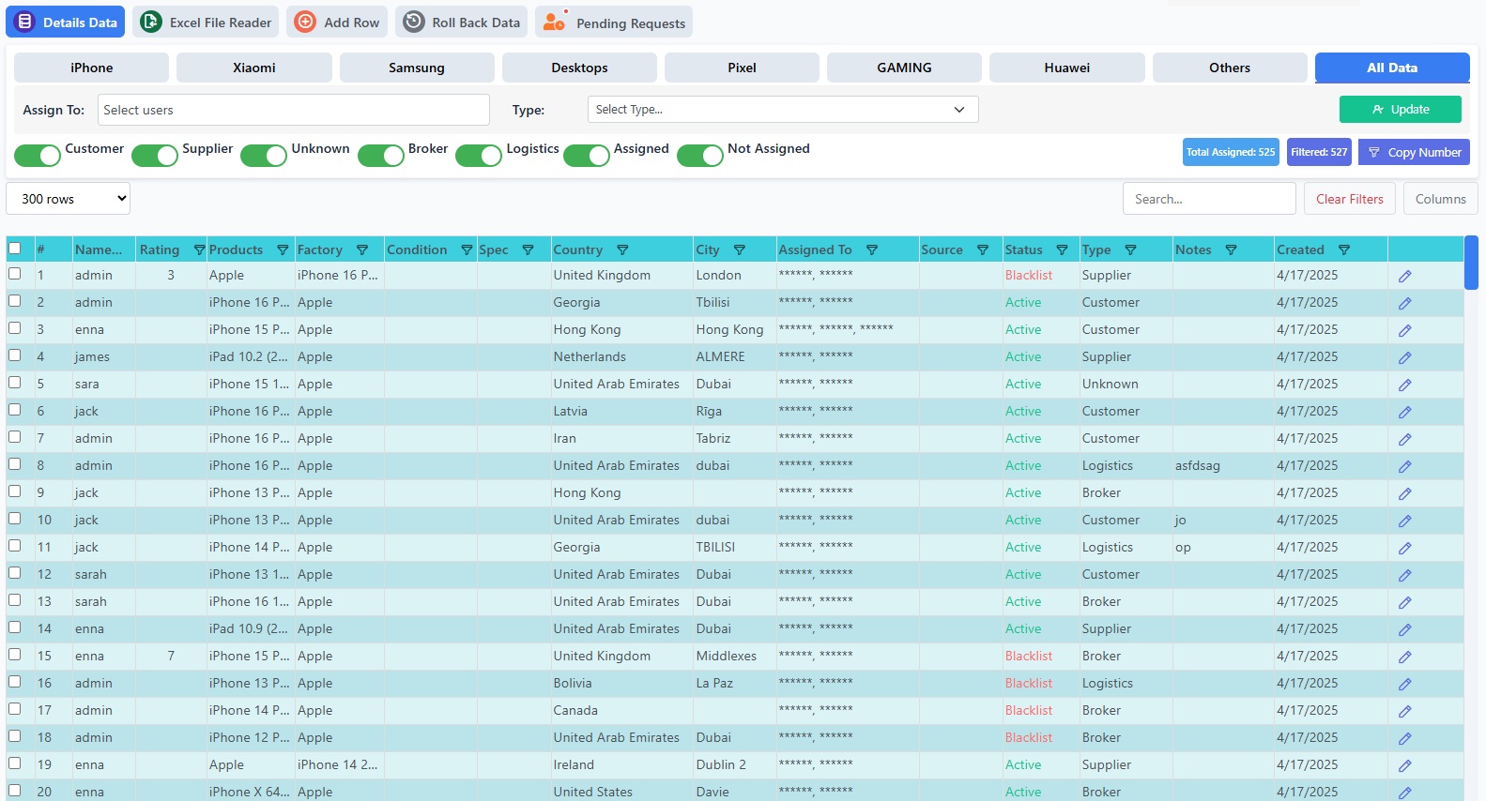
Task: Switch to the Samsung tab
Action: (417, 68)
